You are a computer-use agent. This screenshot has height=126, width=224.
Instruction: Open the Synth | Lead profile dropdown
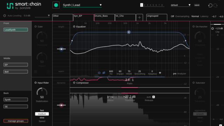click(82, 5)
